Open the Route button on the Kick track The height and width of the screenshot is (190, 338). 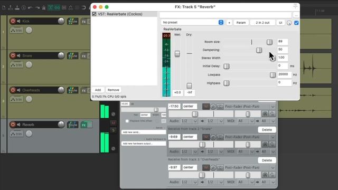pos(73,21)
